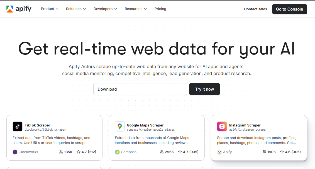315x169 pixels.
Task: Open the Developers dropdown
Action: coord(105,9)
